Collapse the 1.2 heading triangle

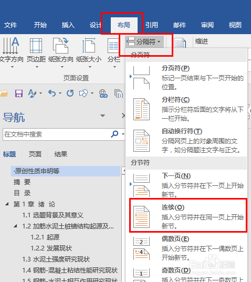pos(16,226)
